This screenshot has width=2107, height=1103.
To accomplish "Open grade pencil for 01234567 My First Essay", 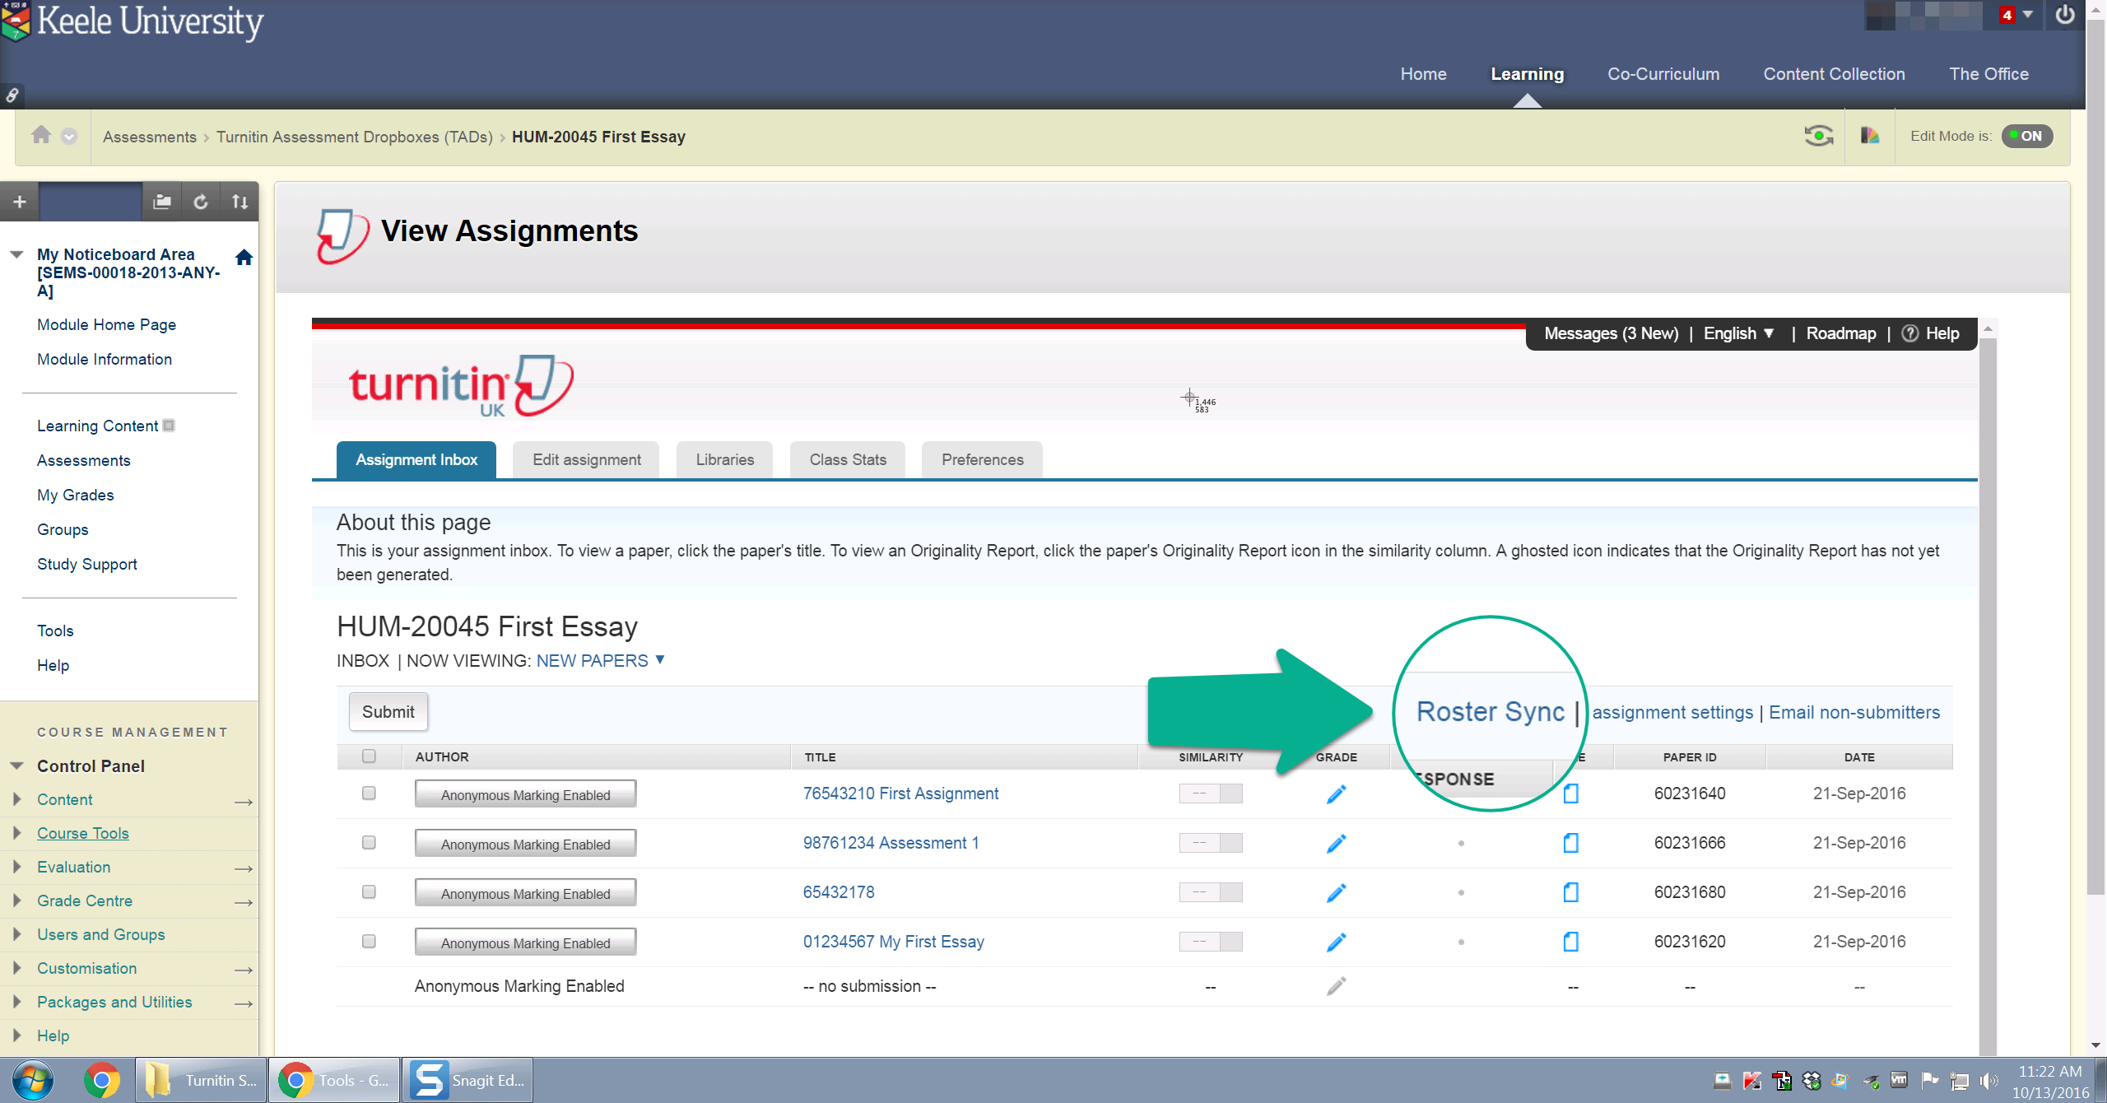I will (x=1336, y=942).
